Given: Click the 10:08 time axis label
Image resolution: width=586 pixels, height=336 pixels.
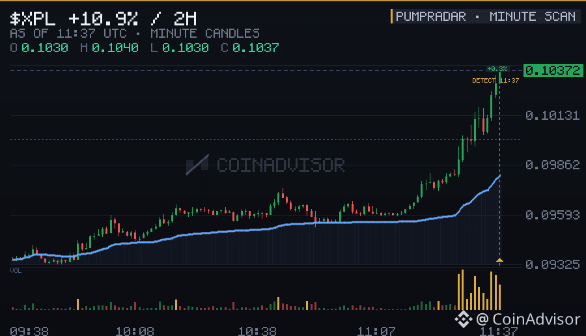Looking at the screenshot, I should point(135,331).
